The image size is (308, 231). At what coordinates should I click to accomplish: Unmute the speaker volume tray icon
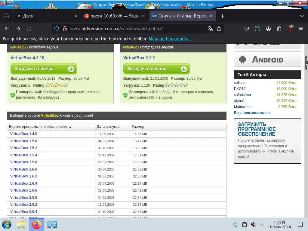click(x=253, y=224)
